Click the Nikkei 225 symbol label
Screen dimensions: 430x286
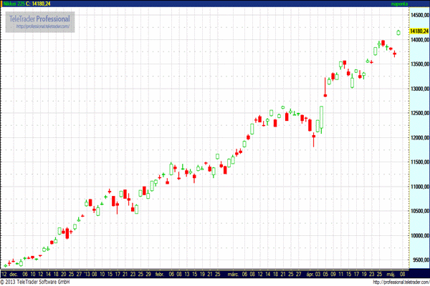13,4
